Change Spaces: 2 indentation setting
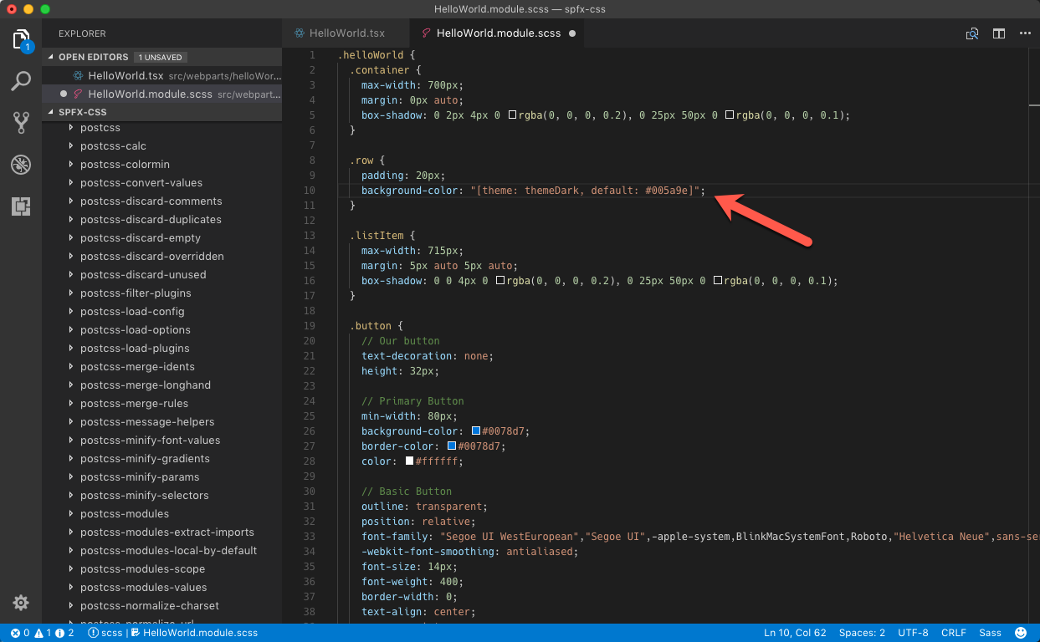The image size is (1040, 642). coord(860,633)
